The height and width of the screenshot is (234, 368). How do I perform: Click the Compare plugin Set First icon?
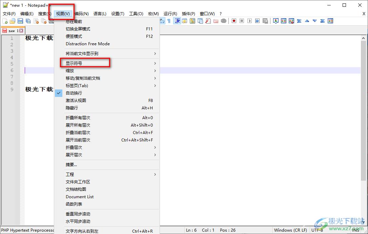[x=276, y=21]
